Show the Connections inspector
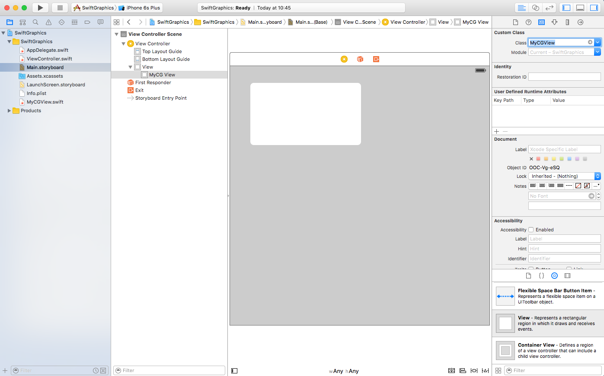The width and height of the screenshot is (604, 376). (580, 22)
